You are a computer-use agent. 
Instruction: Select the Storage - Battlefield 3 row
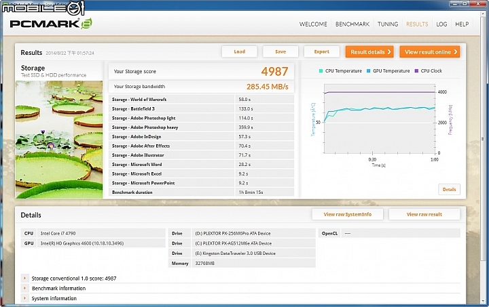[x=201, y=108]
